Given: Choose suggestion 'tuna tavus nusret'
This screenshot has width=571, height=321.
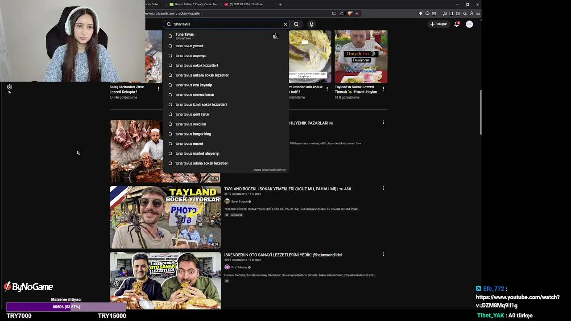Looking at the screenshot, I should (226, 144).
